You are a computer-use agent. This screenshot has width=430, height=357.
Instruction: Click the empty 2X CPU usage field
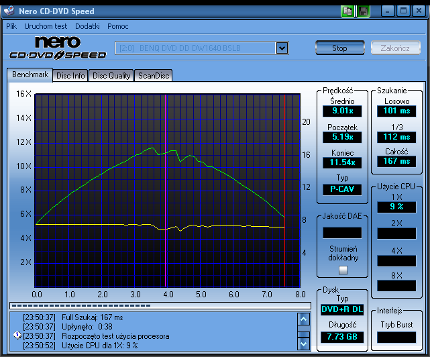point(396,234)
